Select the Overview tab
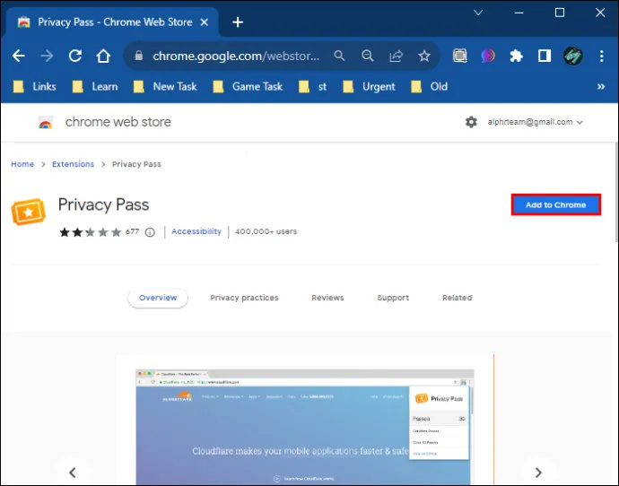 (158, 298)
